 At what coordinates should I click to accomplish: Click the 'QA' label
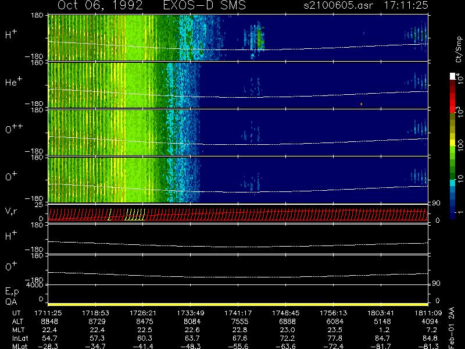[x=11, y=302]
